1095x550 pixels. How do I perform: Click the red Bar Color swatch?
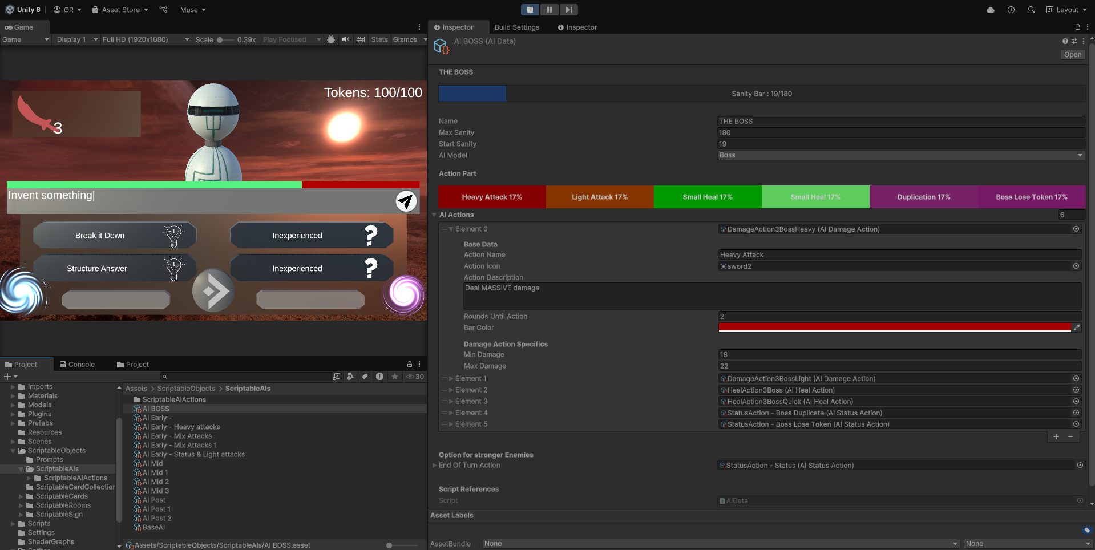[896, 327]
